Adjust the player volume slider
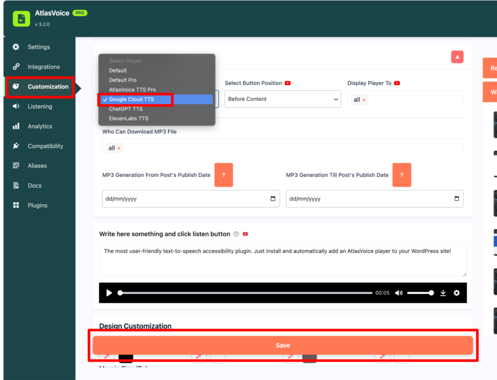The height and width of the screenshot is (380, 497). (x=421, y=293)
